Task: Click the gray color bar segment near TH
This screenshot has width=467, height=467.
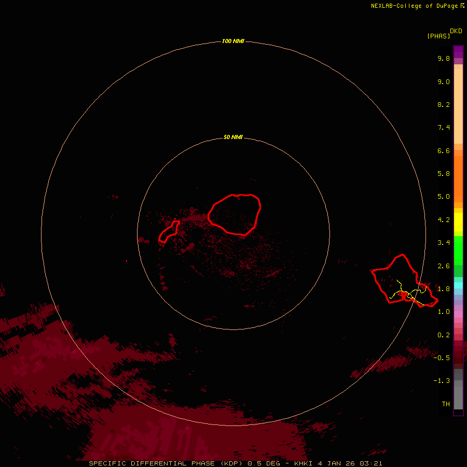Action: [x=458, y=397]
